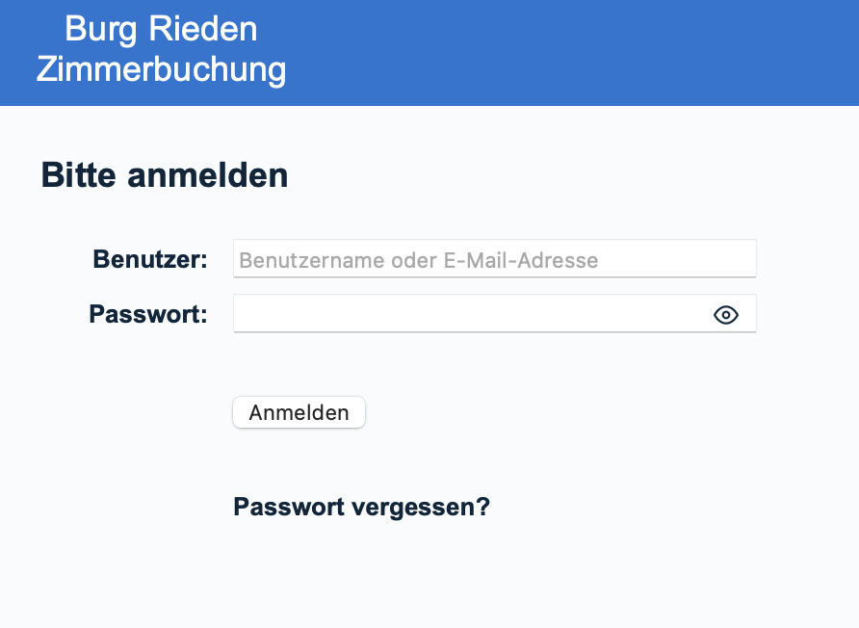Open the Passwort vergessen? link

pyautogui.click(x=361, y=507)
